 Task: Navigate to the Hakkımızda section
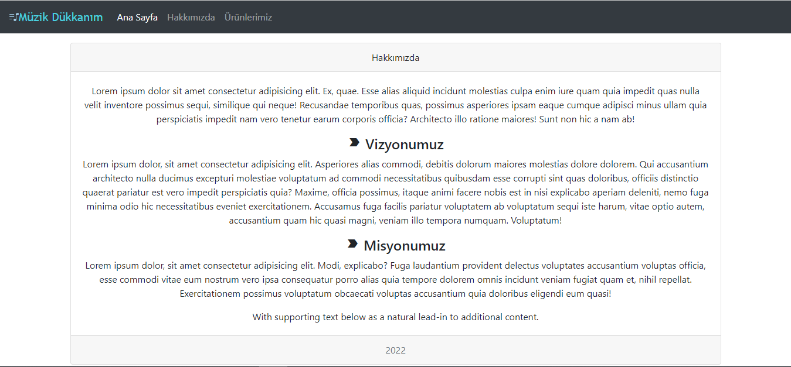[x=191, y=17]
